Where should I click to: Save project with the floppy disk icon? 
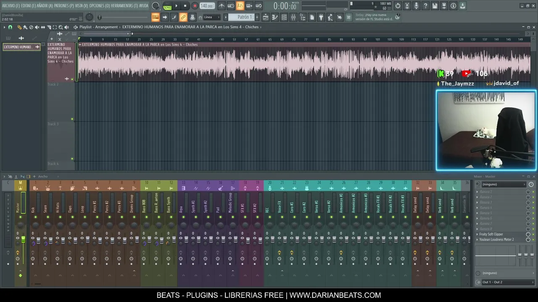[435, 6]
